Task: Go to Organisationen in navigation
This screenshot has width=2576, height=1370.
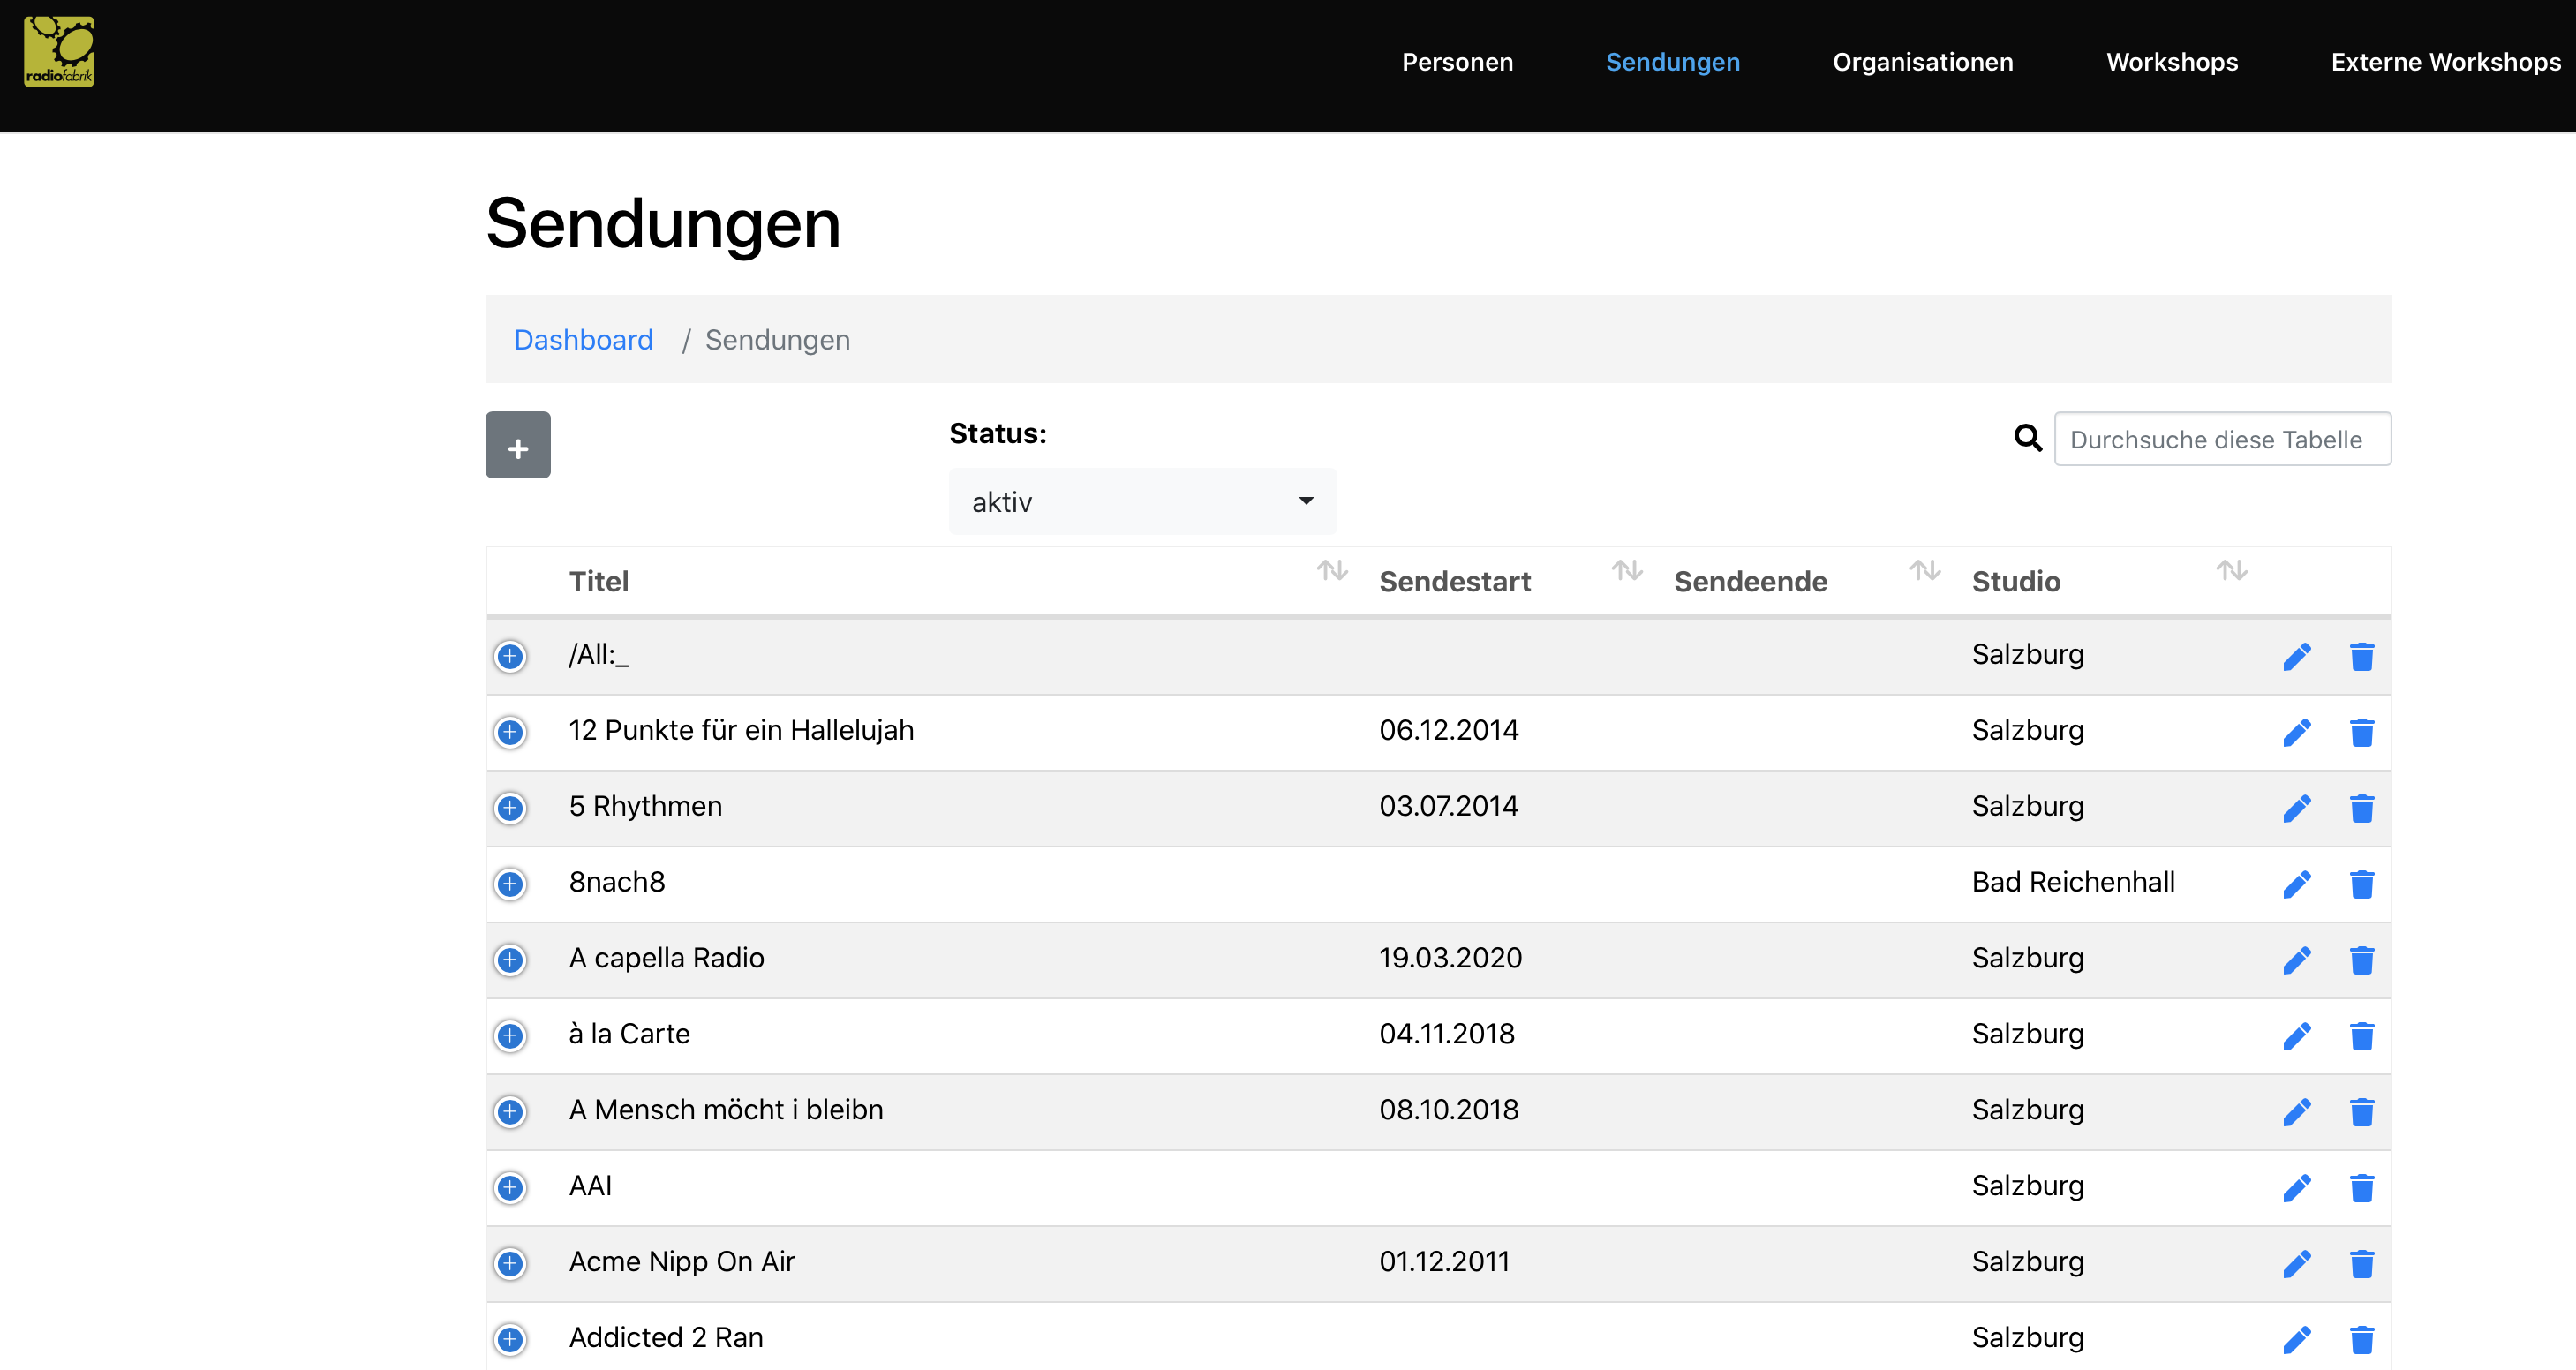Action: pyautogui.click(x=1922, y=62)
